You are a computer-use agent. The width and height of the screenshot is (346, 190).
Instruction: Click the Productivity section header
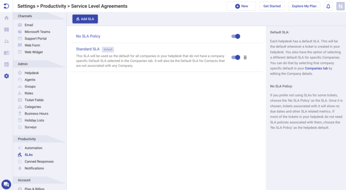point(39,139)
